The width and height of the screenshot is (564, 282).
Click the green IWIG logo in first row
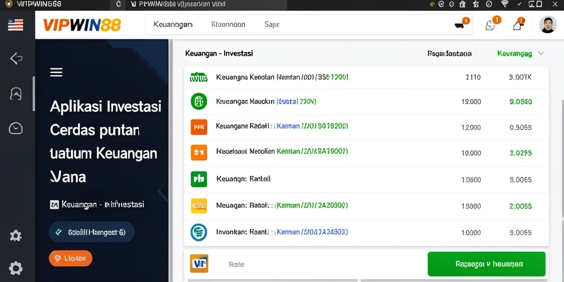tap(198, 77)
